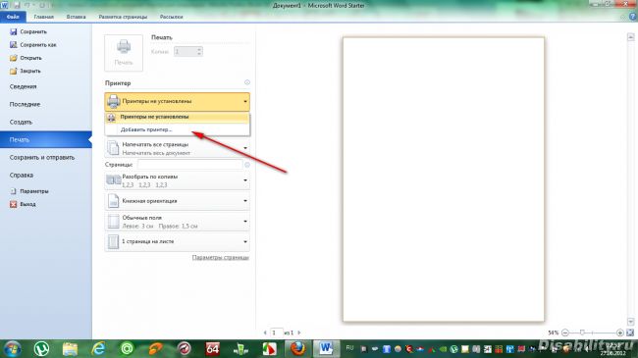The image size is (638, 358).
Task: Open Internet Explorer from the taskbar
Action: pyautogui.click(x=98, y=348)
